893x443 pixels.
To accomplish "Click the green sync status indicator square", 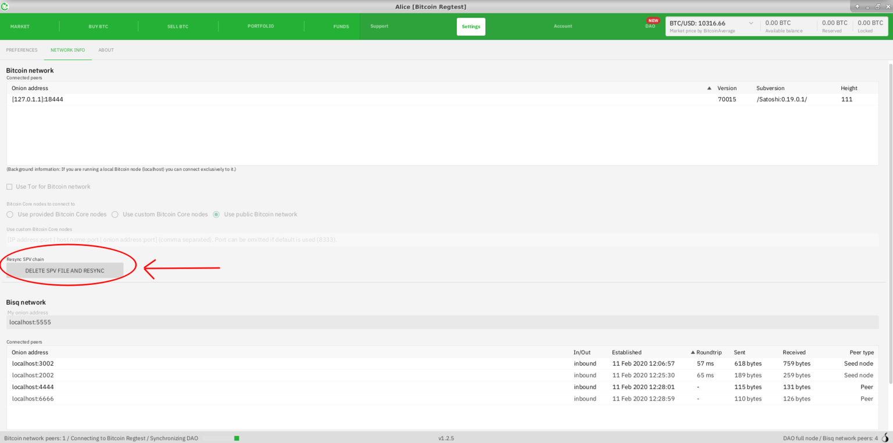I will coord(237,438).
